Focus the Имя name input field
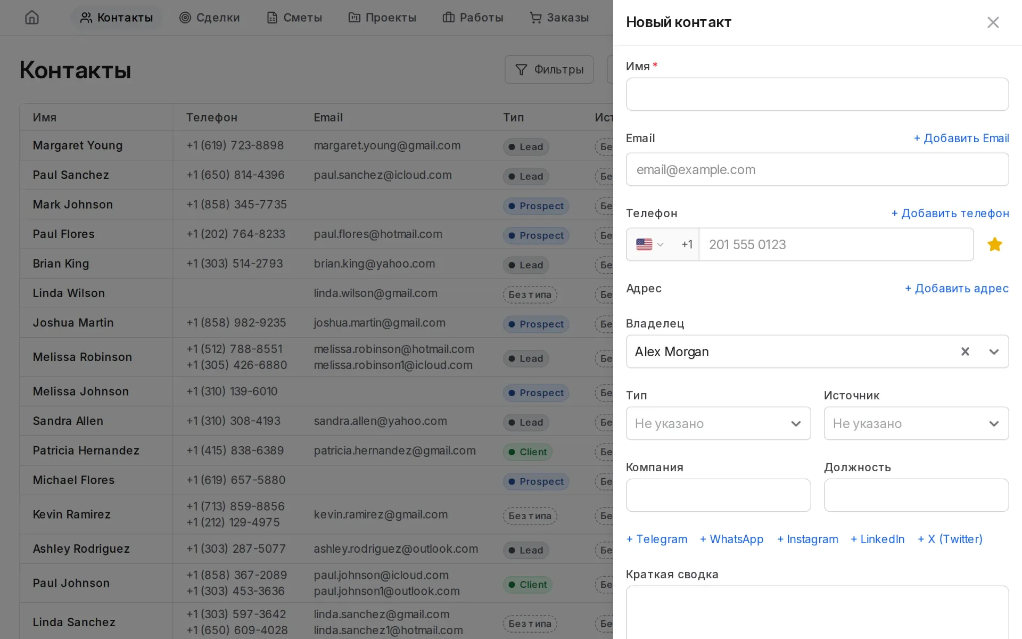 (817, 94)
